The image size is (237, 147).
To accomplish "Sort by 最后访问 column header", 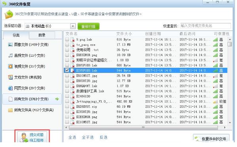I will tap(187, 34).
